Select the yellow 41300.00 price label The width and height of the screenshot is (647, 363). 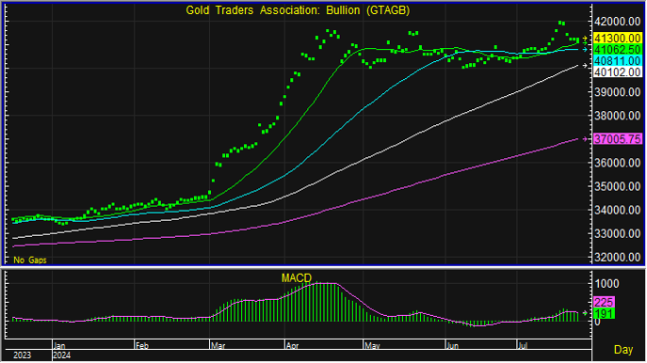point(617,39)
